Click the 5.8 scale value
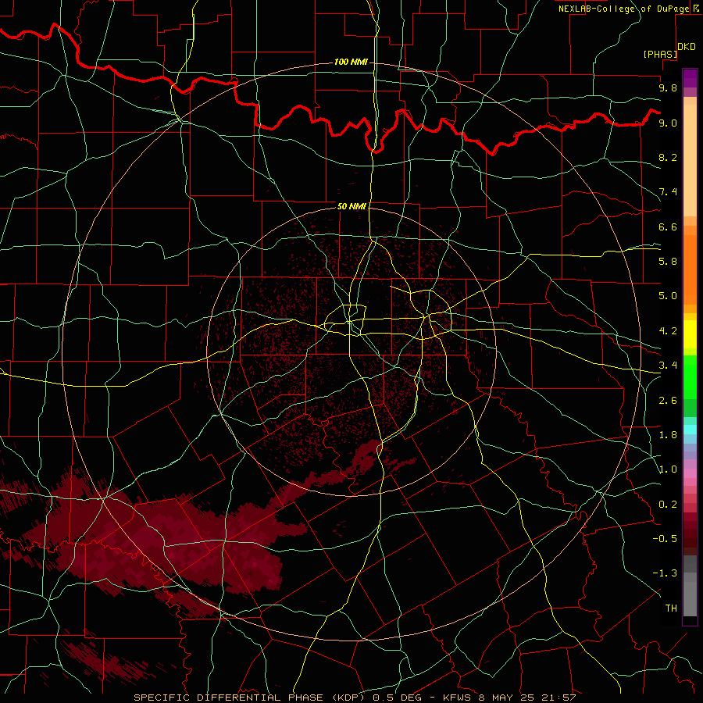This screenshot has width=703, height=703. [668, 262]
